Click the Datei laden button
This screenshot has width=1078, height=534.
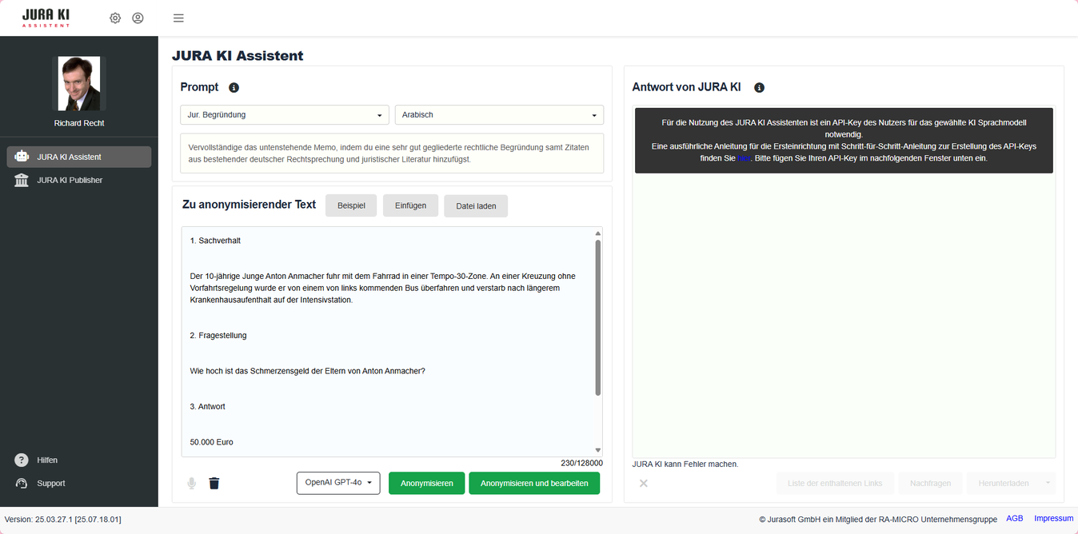point(476,205)
